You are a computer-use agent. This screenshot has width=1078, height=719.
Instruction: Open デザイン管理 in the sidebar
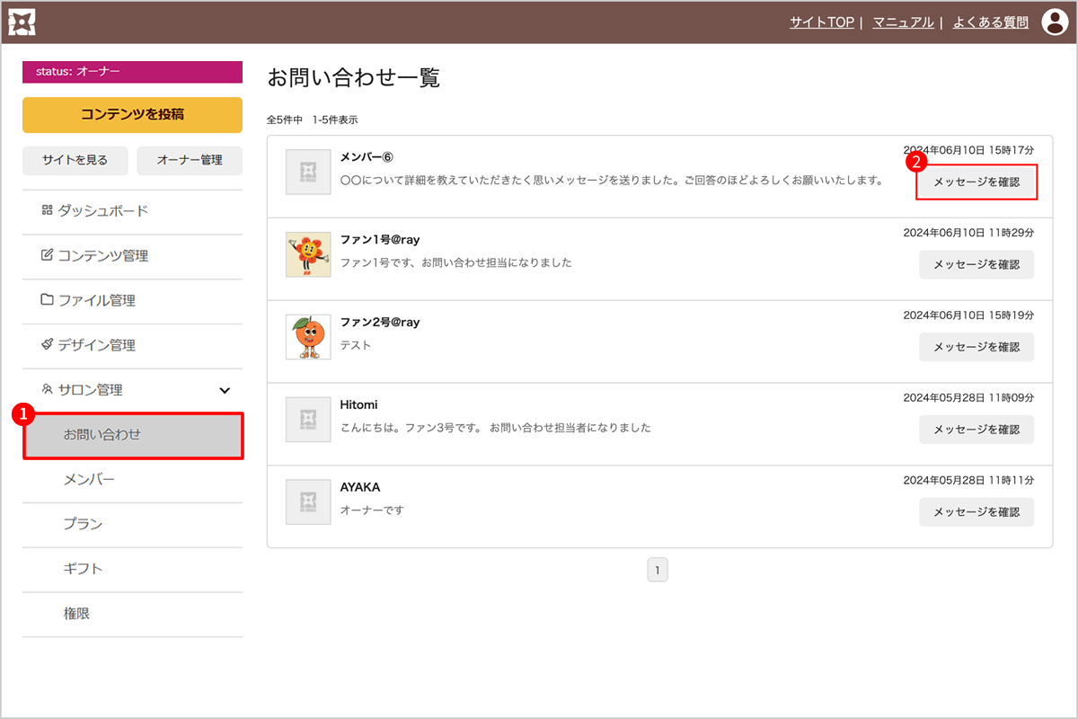point(96,345)
